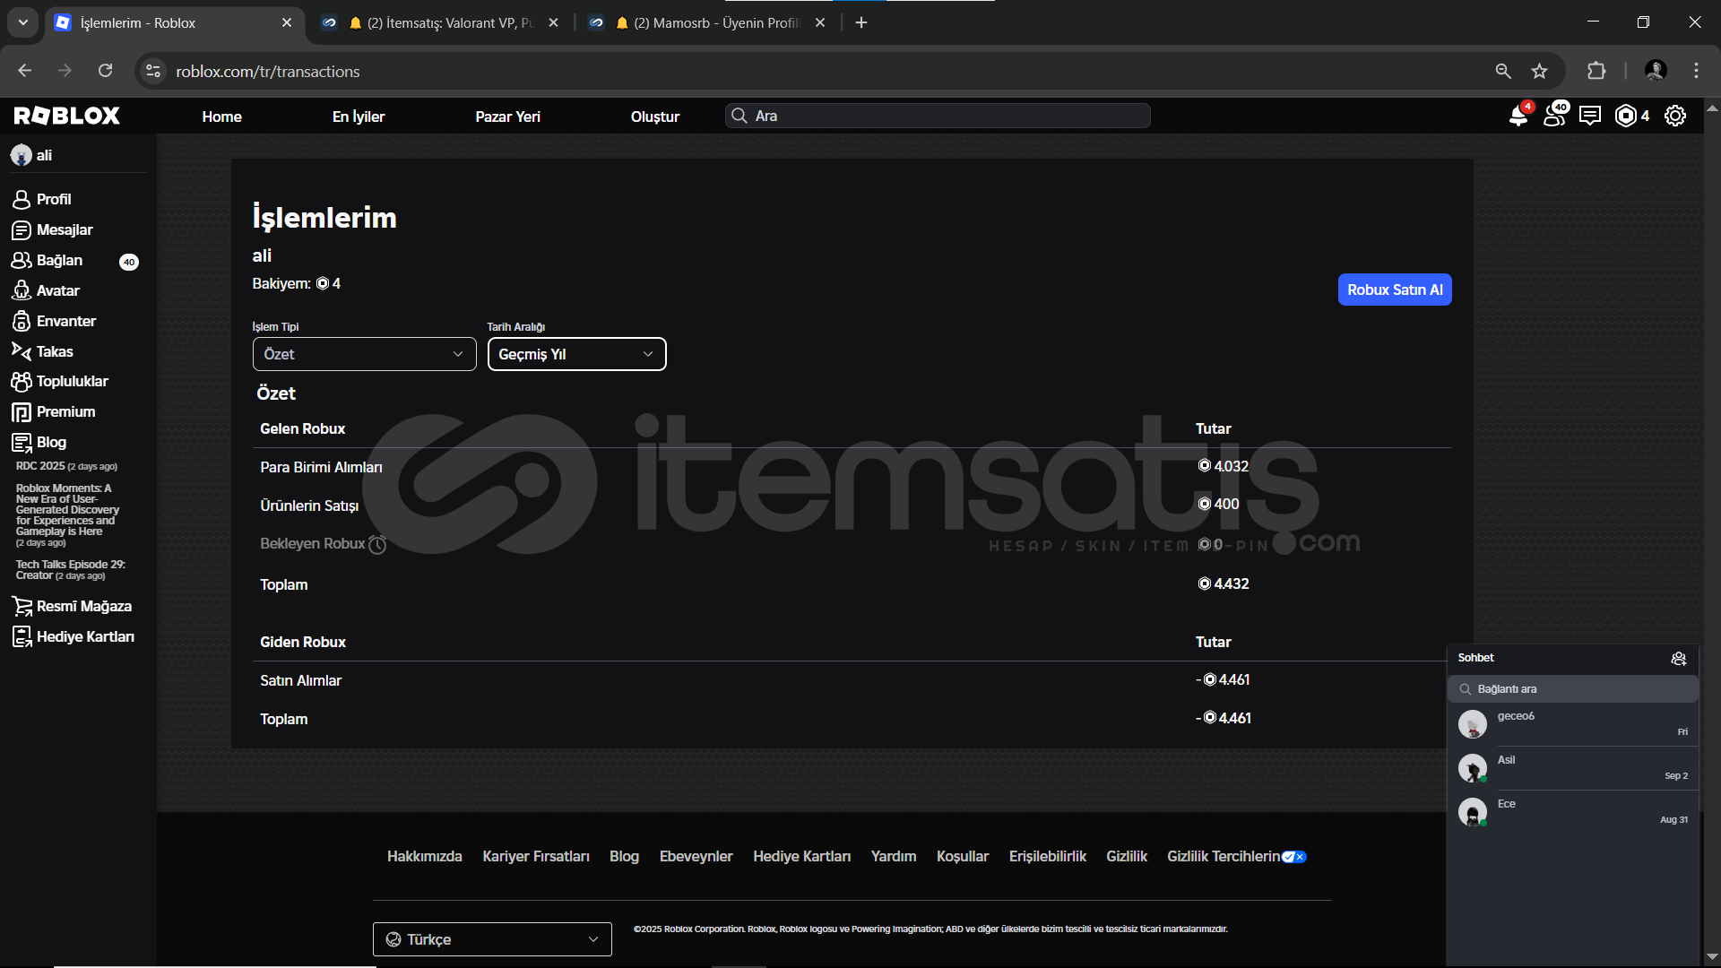1721x968 pixels.
Task: Open the notifications bell icon
Action: [x=1518, y=116]
